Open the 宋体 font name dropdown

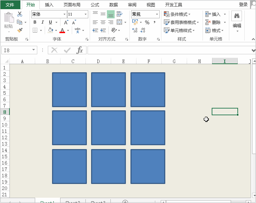tap(64, 14)
